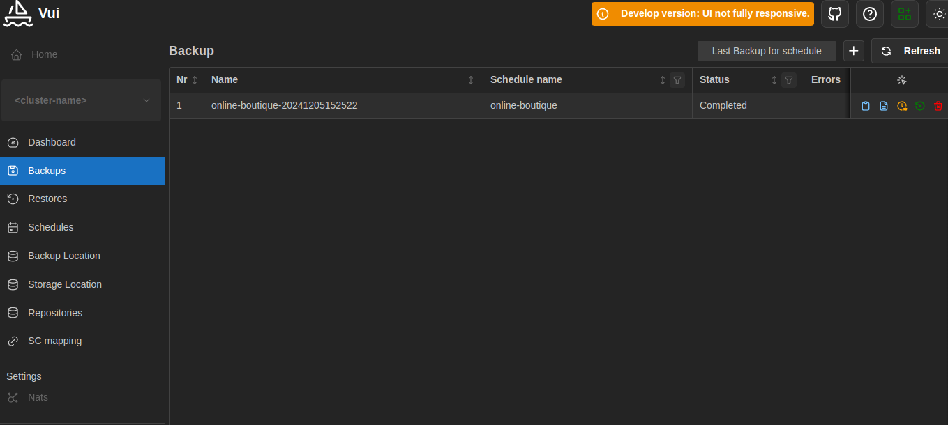Viewport: 948px width, 425px height.
Task: Click the blue clipboard describe icon
Action: (866, 106)
